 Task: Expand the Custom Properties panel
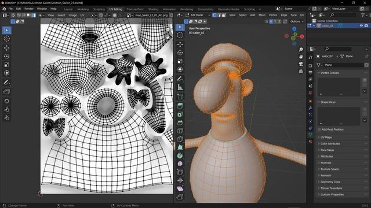332,195
